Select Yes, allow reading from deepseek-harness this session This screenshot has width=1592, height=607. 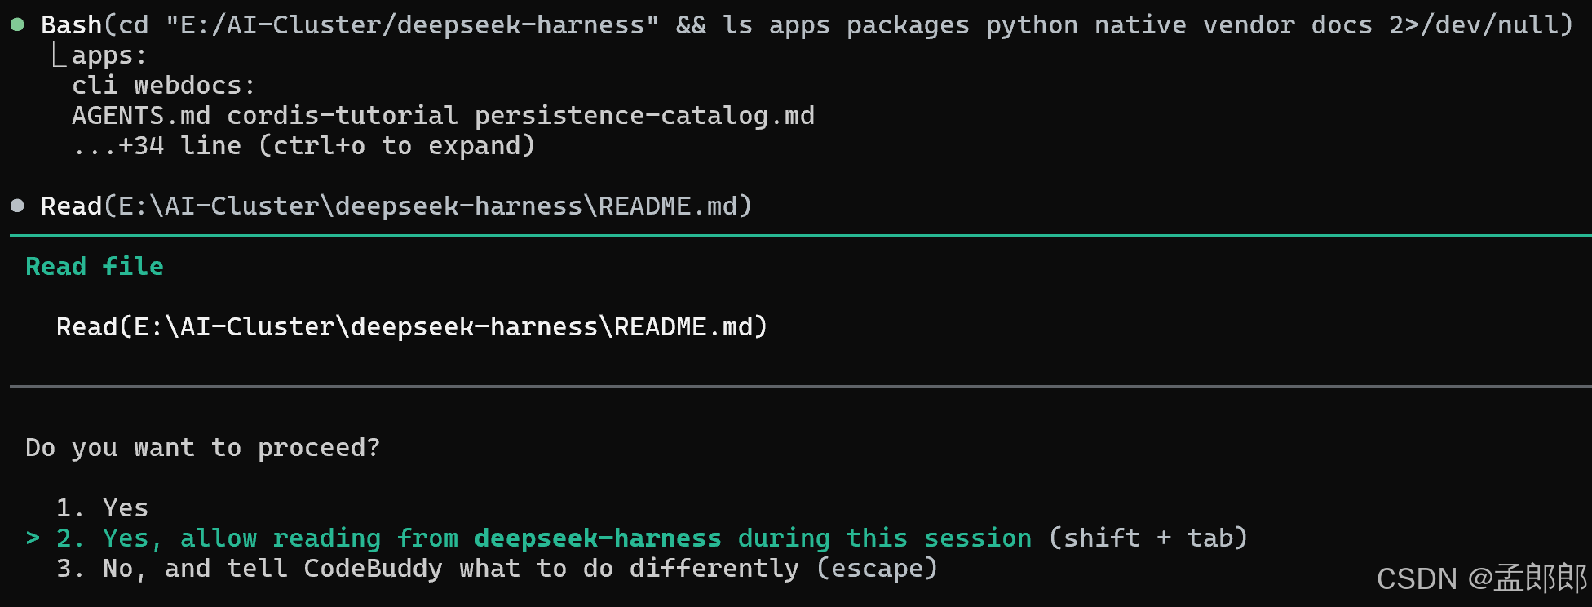[652, 538]
